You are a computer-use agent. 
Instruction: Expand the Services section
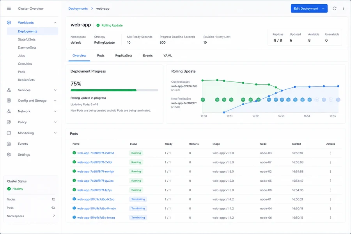[55, 90]
